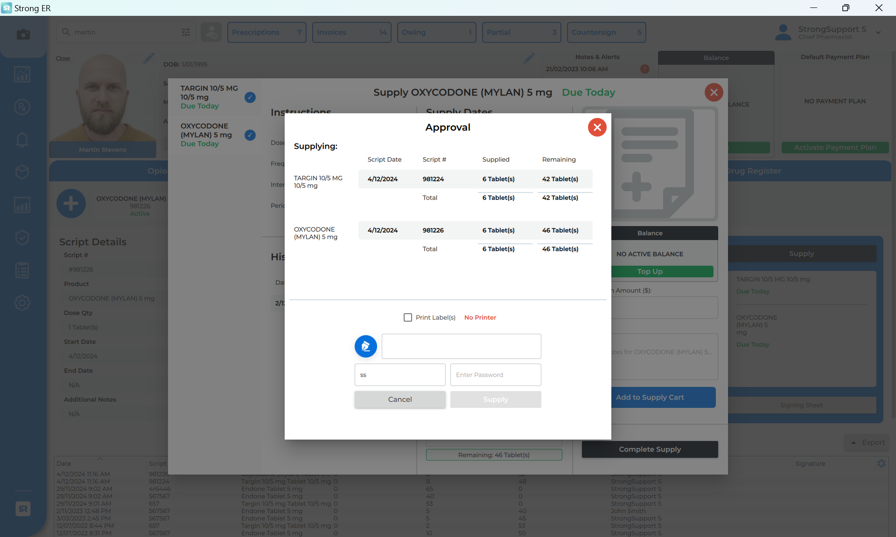Expand the Export dropdown

point(867,442)
